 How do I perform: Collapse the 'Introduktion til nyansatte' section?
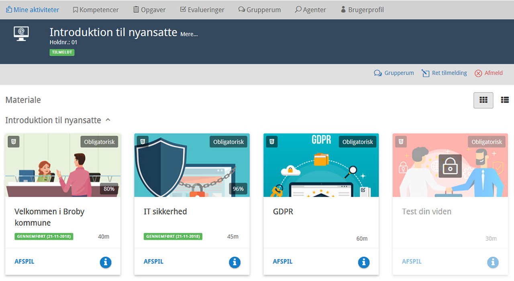[x=108, y=120]
